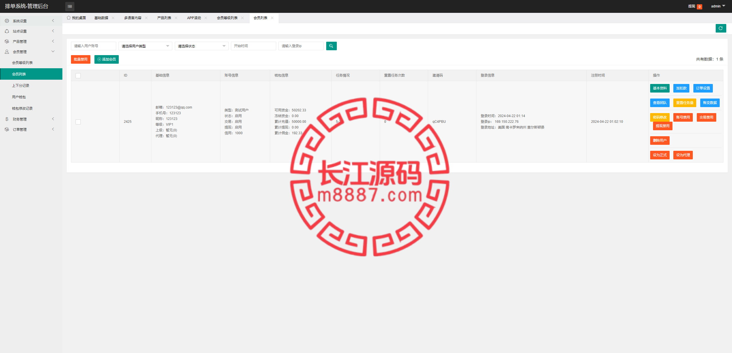Collapse the 会员管理 menu chevron
The width and height of the screenshot is (732, 353).
53,51
